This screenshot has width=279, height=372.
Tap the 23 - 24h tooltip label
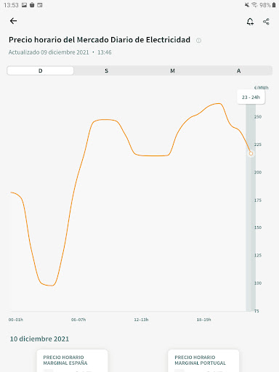tap(251, 97)
